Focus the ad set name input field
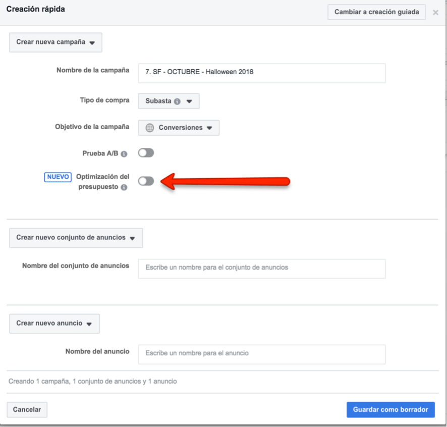This screenshot has height=427, width=447. 261,268
